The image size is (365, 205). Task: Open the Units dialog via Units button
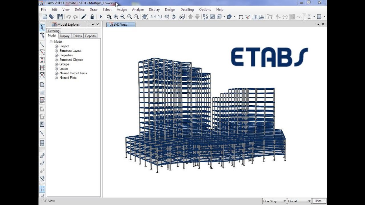coord(319,201)
